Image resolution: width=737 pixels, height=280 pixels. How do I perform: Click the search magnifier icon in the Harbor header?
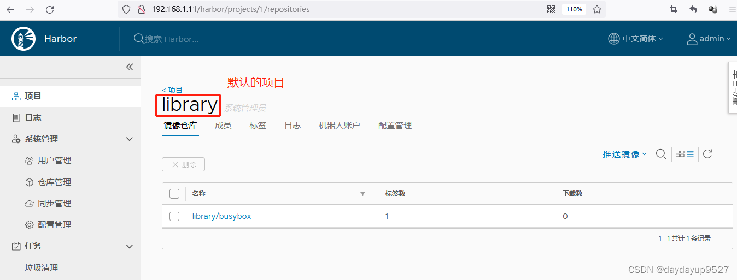point(139,39)
